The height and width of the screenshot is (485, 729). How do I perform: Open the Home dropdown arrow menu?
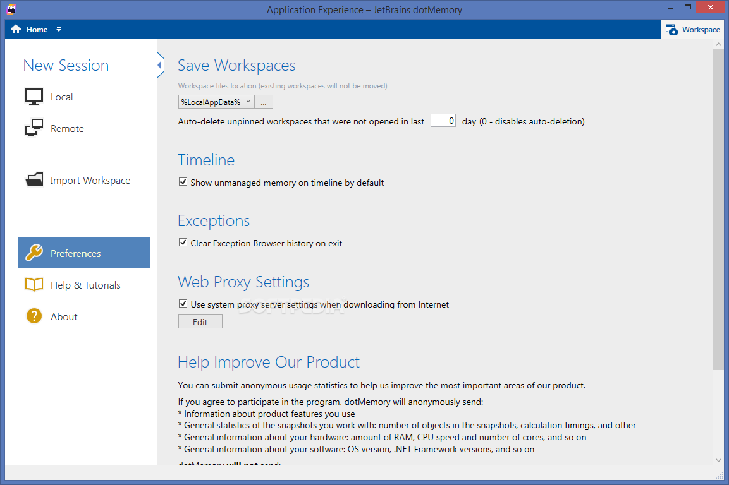click(59, 29)
